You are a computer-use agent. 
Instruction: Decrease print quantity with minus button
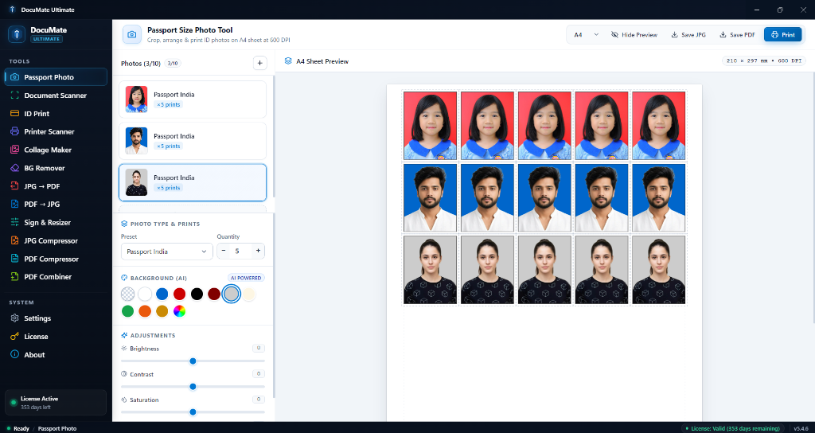point(224,251)
